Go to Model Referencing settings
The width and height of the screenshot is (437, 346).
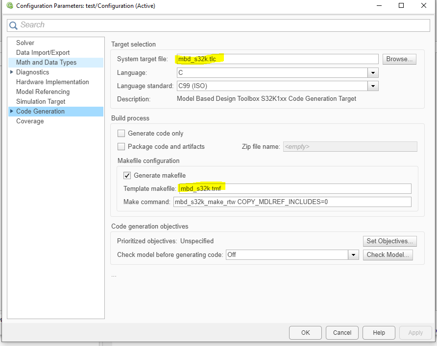coord(43,92)
